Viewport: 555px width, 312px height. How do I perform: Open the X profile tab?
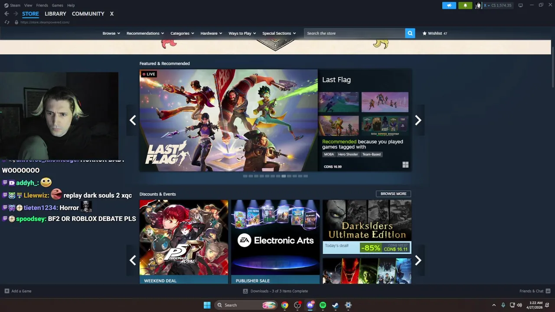point(111,14)
